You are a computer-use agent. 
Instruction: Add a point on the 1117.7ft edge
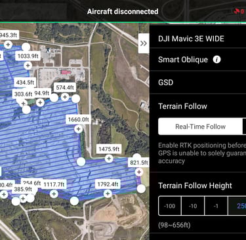pyautogui.click(x=54, y=193)
